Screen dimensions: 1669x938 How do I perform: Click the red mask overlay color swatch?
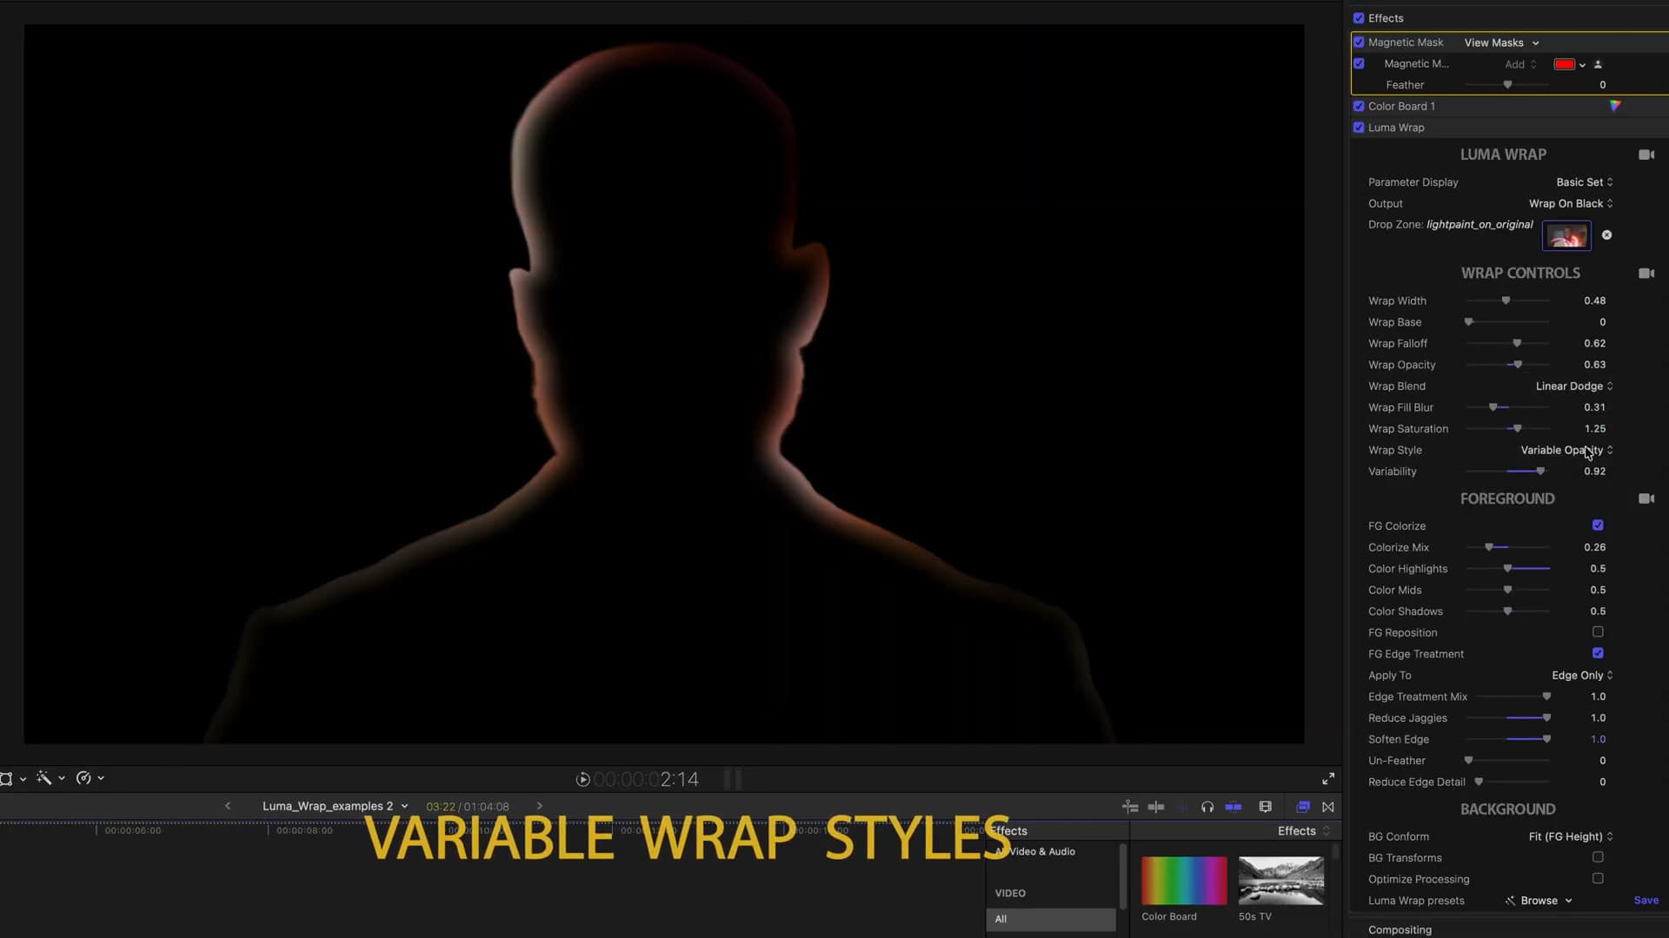pyautogui.click(x=1564, y=64)
